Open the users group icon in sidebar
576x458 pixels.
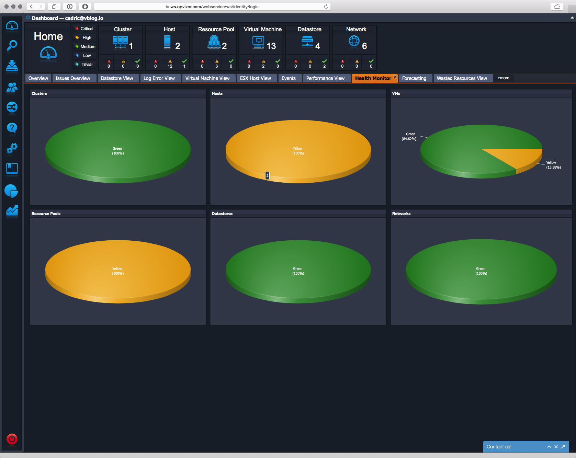click(x=12, y=88)
